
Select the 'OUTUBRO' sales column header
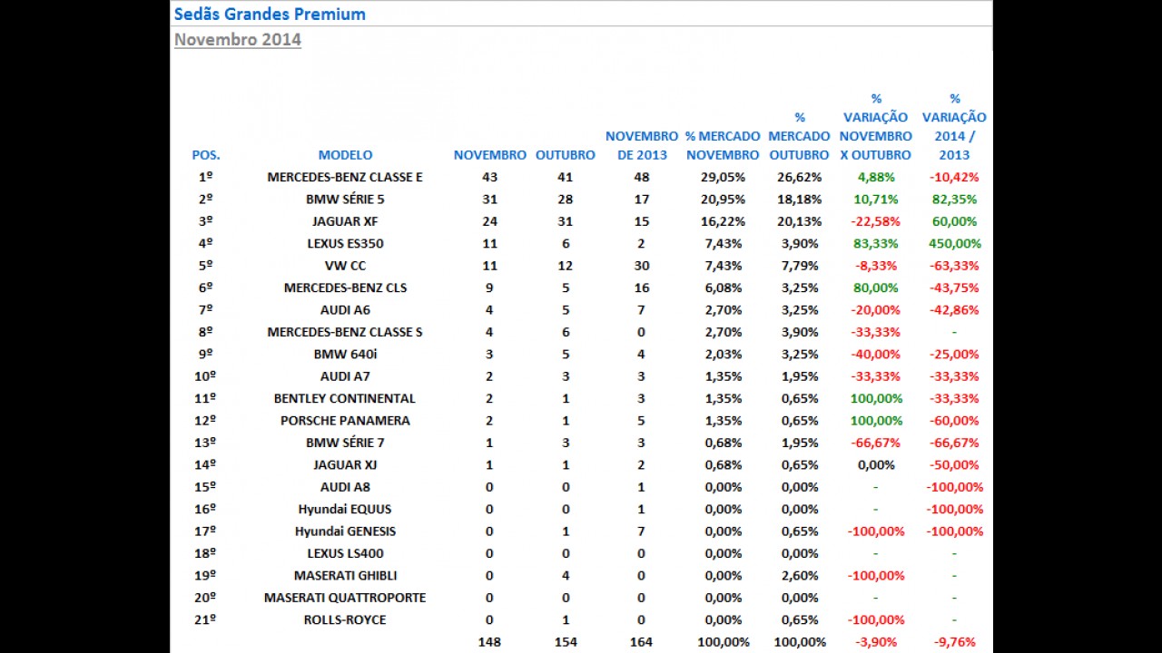pos(566,155)
